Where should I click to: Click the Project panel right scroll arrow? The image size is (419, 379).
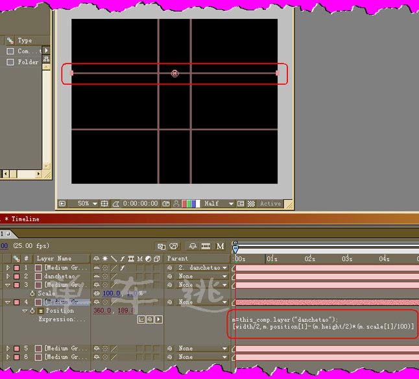(x=38, y=174)
